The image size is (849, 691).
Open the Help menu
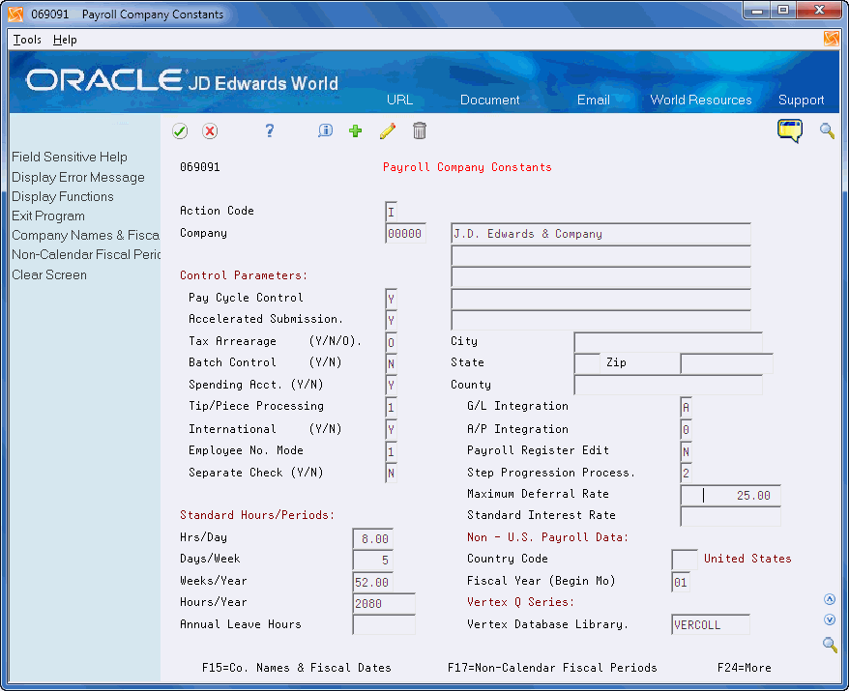pos(65,40)
